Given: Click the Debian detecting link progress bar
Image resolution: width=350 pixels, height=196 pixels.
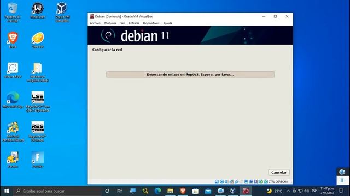Looking at the screenshot, I should 190,75.
